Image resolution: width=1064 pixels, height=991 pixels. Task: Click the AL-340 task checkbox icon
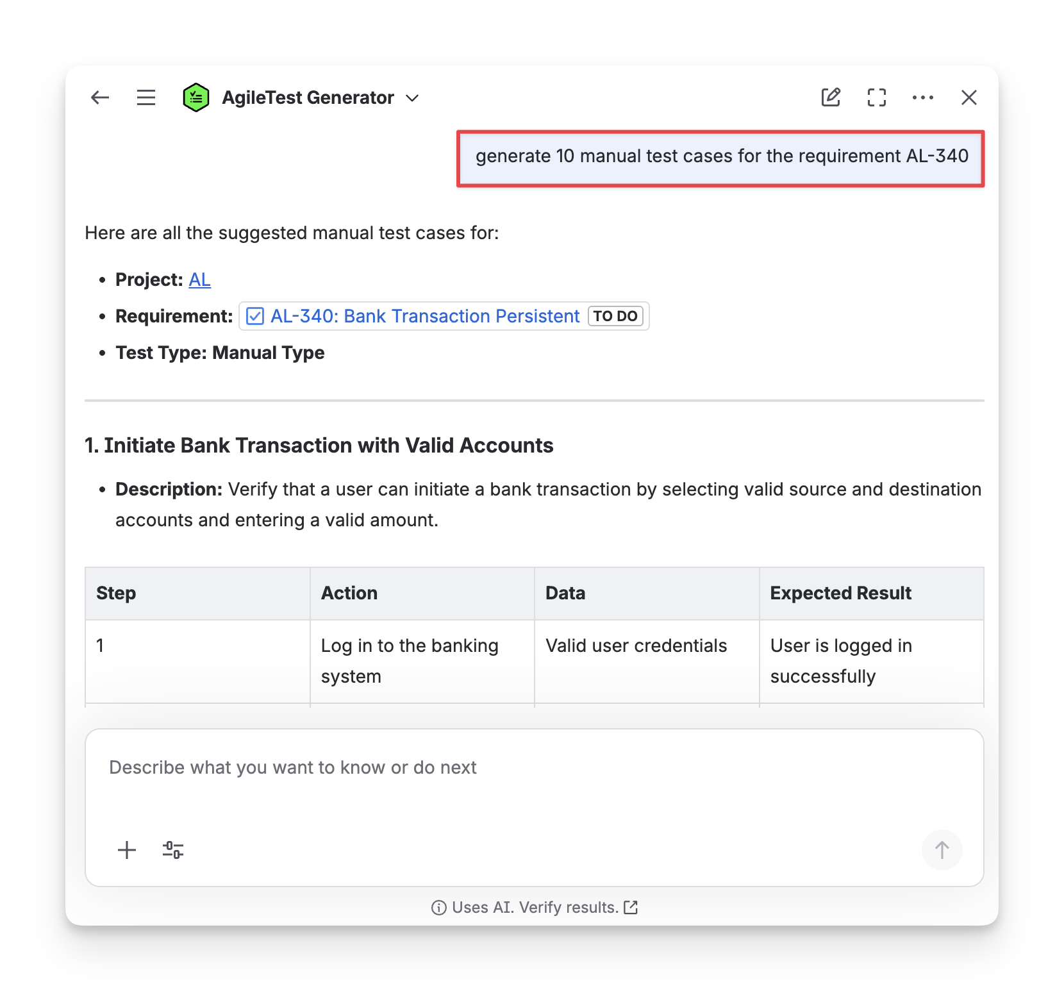tap(255, 316)
